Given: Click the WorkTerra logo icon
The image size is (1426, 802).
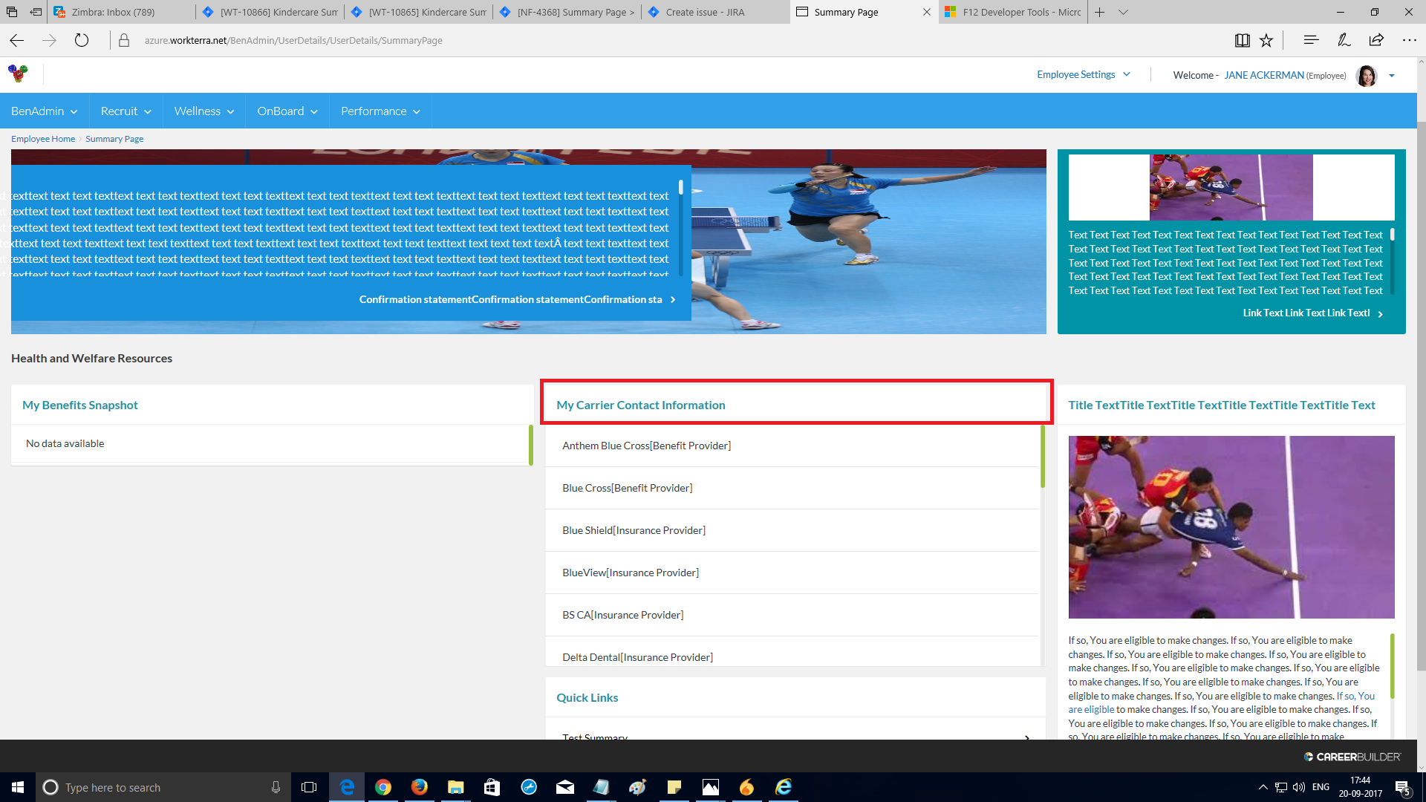Looking at the screenshot, I should click(x=19, y=74).
